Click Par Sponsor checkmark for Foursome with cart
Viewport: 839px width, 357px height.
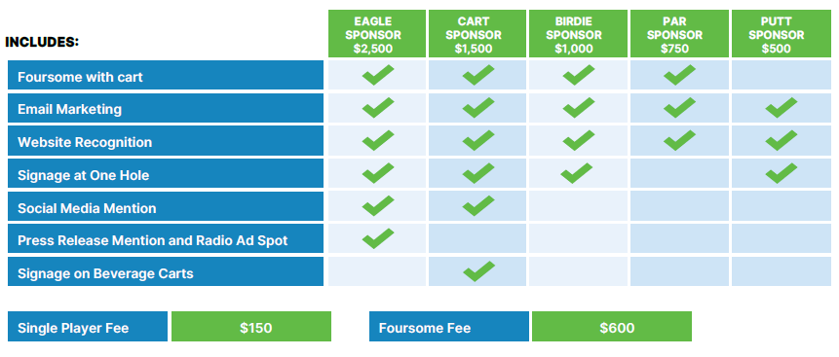click(x=679, y=75)
